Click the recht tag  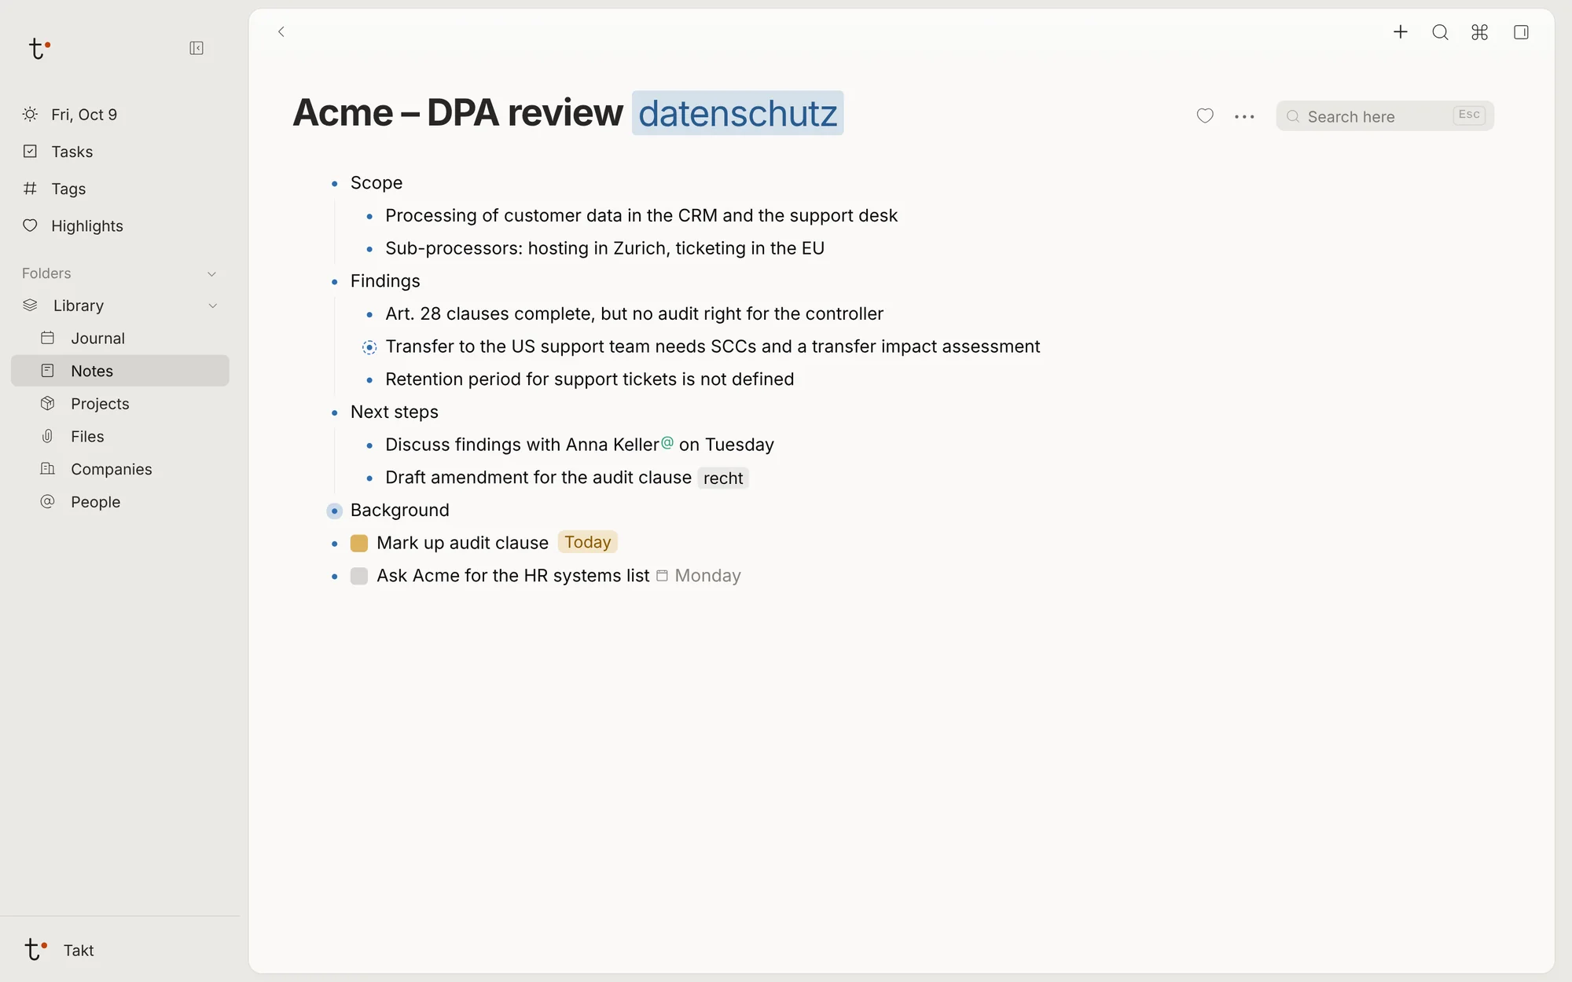pyautogui.click(x=723, y=478)
